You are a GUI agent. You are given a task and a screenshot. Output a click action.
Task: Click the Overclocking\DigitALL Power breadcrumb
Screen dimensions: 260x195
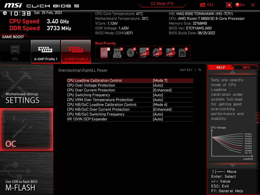(x=83, y=70)
